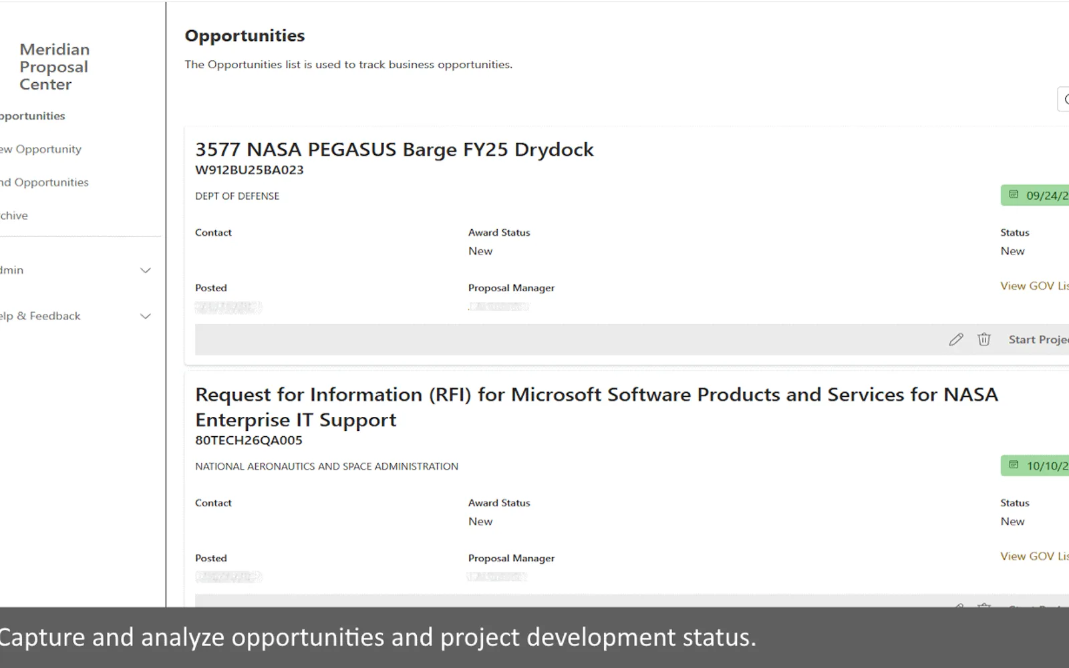Click calendar icon on the 09/24 badge
This screenshot has height=668, width=1069.
tap(1014, 194)
